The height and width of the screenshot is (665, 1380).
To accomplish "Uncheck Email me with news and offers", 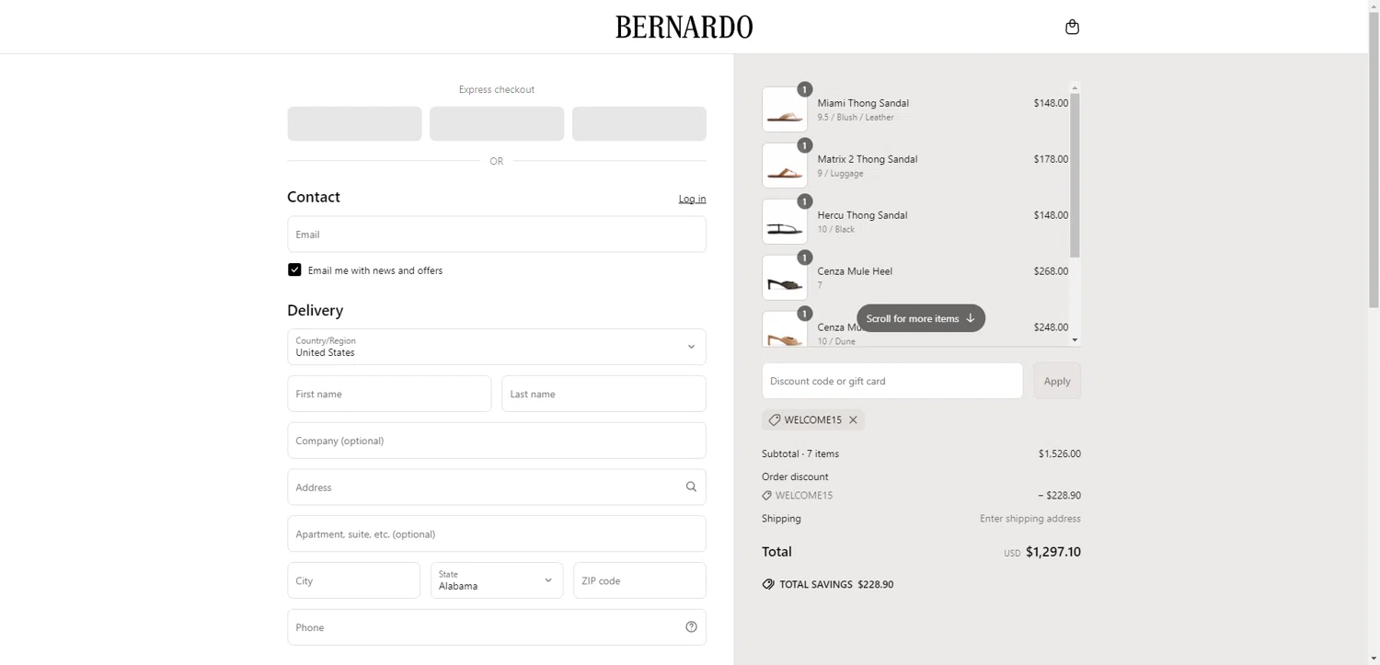I will coord(294,269).
